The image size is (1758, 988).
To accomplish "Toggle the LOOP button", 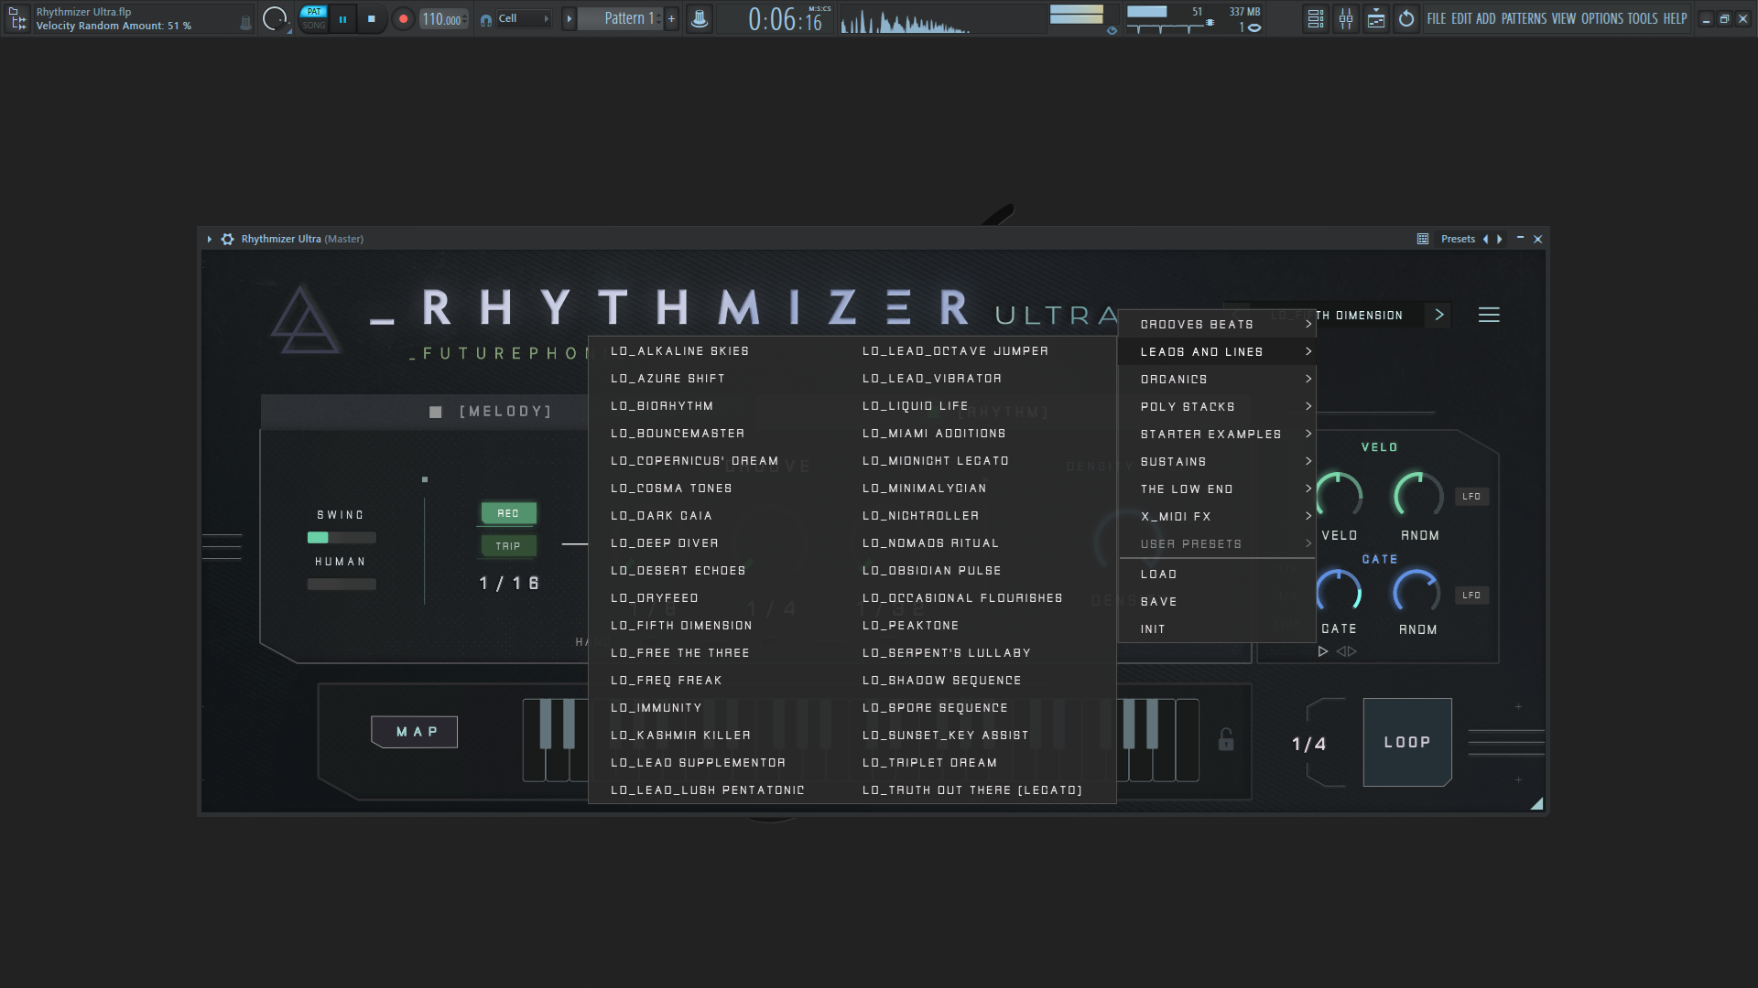I will coord(1407,742).
